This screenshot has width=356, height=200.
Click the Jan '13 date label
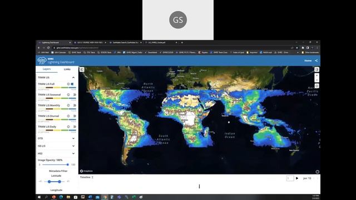click(307, 178)
